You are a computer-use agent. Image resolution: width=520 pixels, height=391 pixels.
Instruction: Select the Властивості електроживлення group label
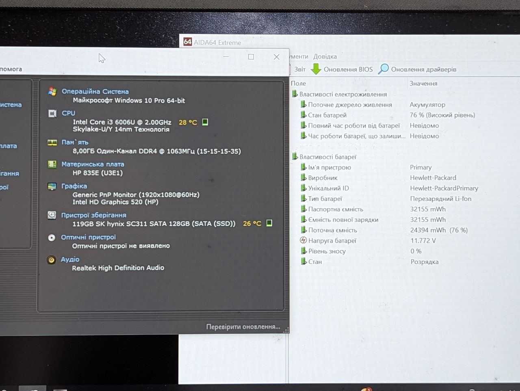coord(343,94)
